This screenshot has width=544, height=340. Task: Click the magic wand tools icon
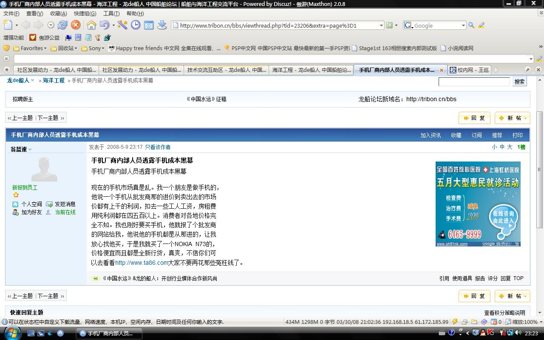point(122,25)
